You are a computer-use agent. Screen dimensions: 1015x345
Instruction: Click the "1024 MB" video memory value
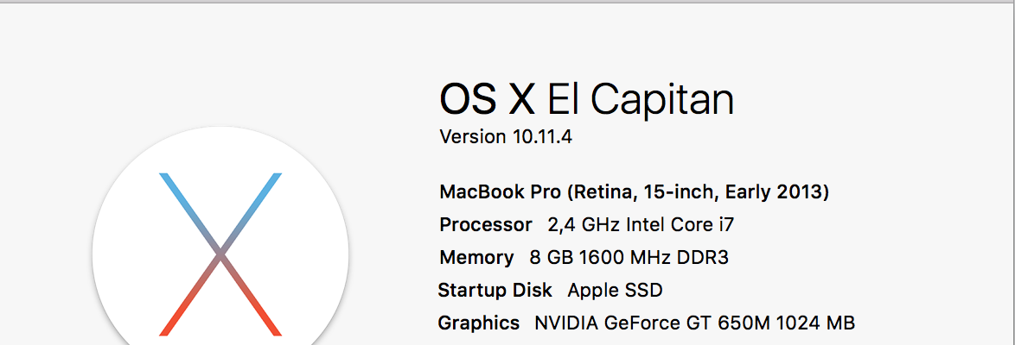tap(814, 323)
